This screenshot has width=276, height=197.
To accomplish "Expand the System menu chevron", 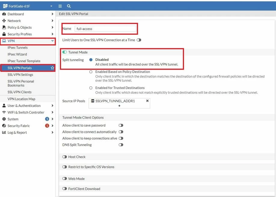I will 52,119.
